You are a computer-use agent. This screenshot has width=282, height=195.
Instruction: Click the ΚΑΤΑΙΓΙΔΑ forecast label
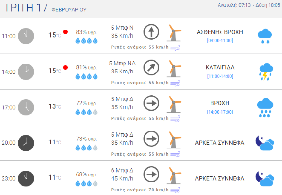click(220, 67)
